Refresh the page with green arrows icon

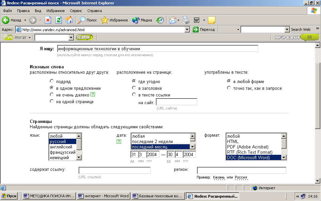pos(59,20)
